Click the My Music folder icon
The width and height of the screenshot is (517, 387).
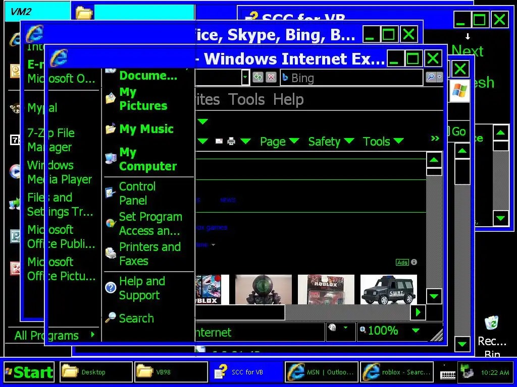(111, 128)
